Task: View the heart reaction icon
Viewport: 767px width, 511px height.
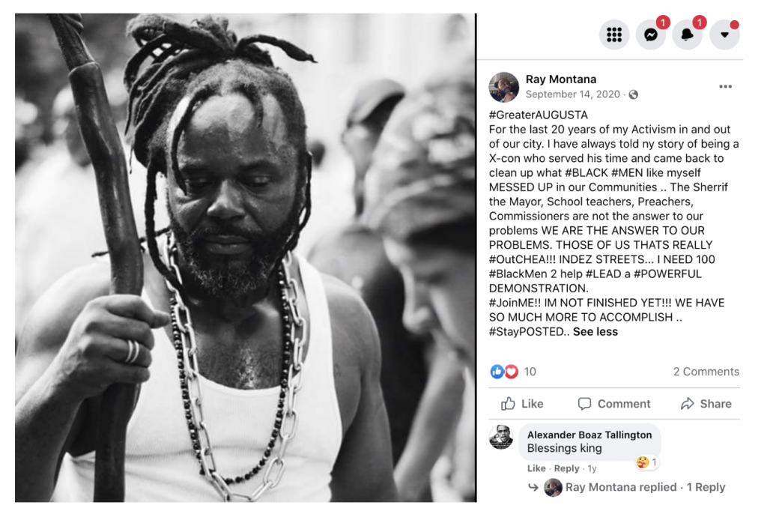Action: tap(511, 372)
